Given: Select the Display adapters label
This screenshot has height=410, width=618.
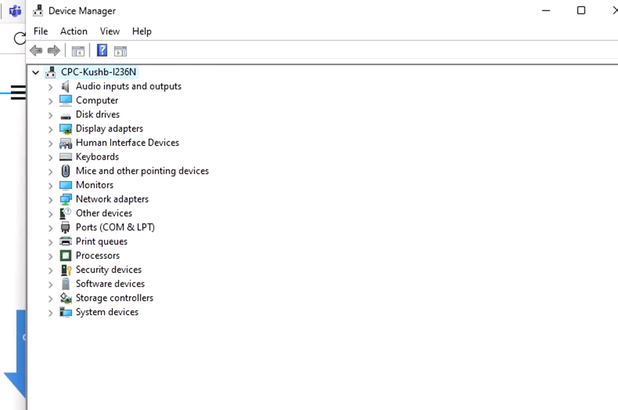Looking at the screenshot, I should tap(110, 128).
